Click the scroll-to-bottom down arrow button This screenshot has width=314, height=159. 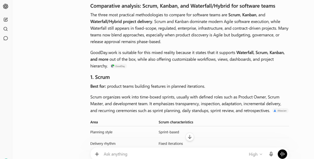(190, 137)
